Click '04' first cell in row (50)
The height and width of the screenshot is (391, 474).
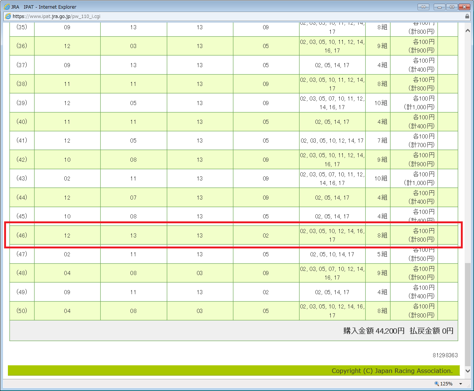tap(67, 311)
